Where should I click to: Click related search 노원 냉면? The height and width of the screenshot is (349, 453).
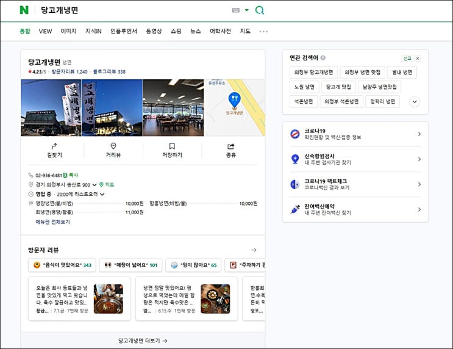tap(304, 87)
